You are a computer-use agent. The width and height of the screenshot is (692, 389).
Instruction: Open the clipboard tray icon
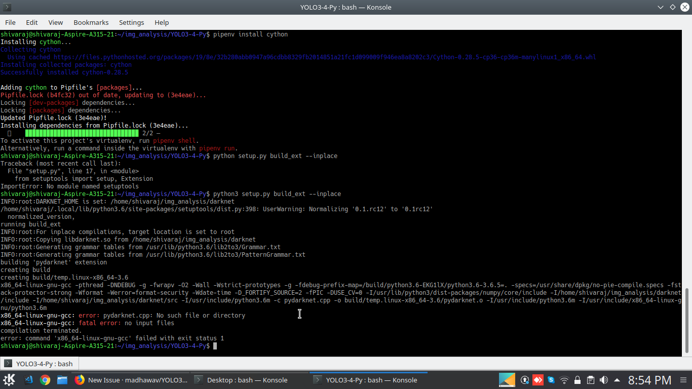point(591,380)
